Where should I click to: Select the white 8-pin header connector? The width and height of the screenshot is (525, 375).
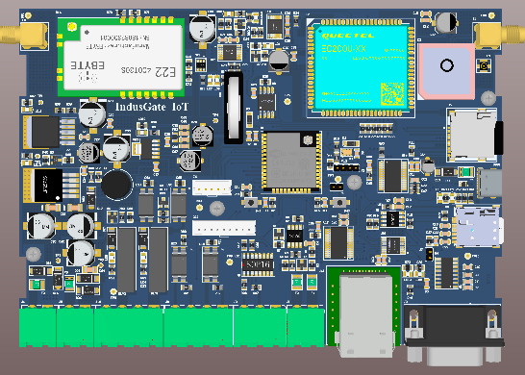tap(224, 228)
